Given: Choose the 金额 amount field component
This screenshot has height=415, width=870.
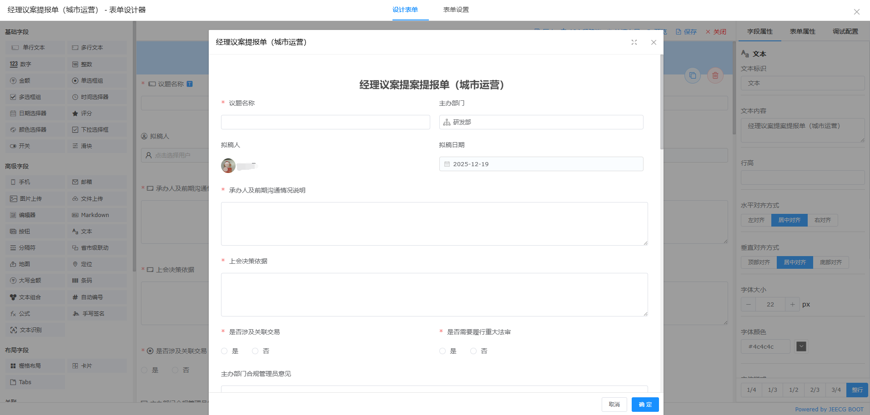Looking at the screenshot, I should pos(35,80).
